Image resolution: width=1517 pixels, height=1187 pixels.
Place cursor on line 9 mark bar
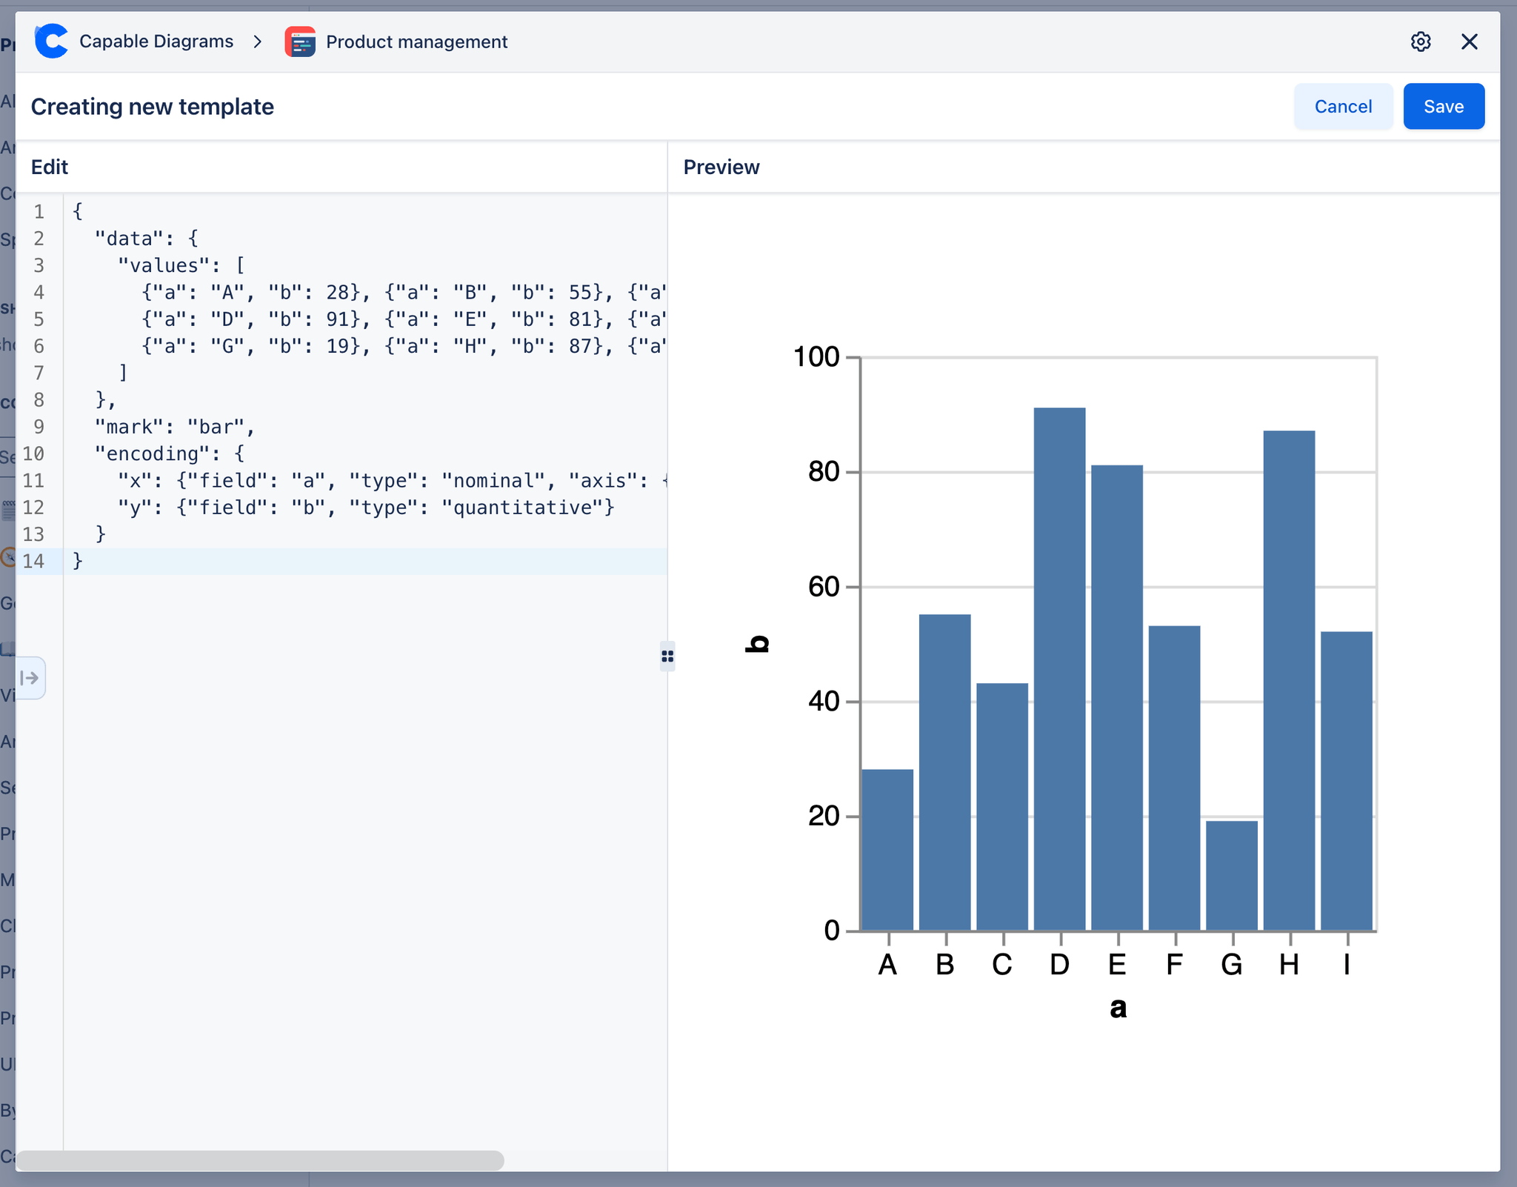point(174,427)
